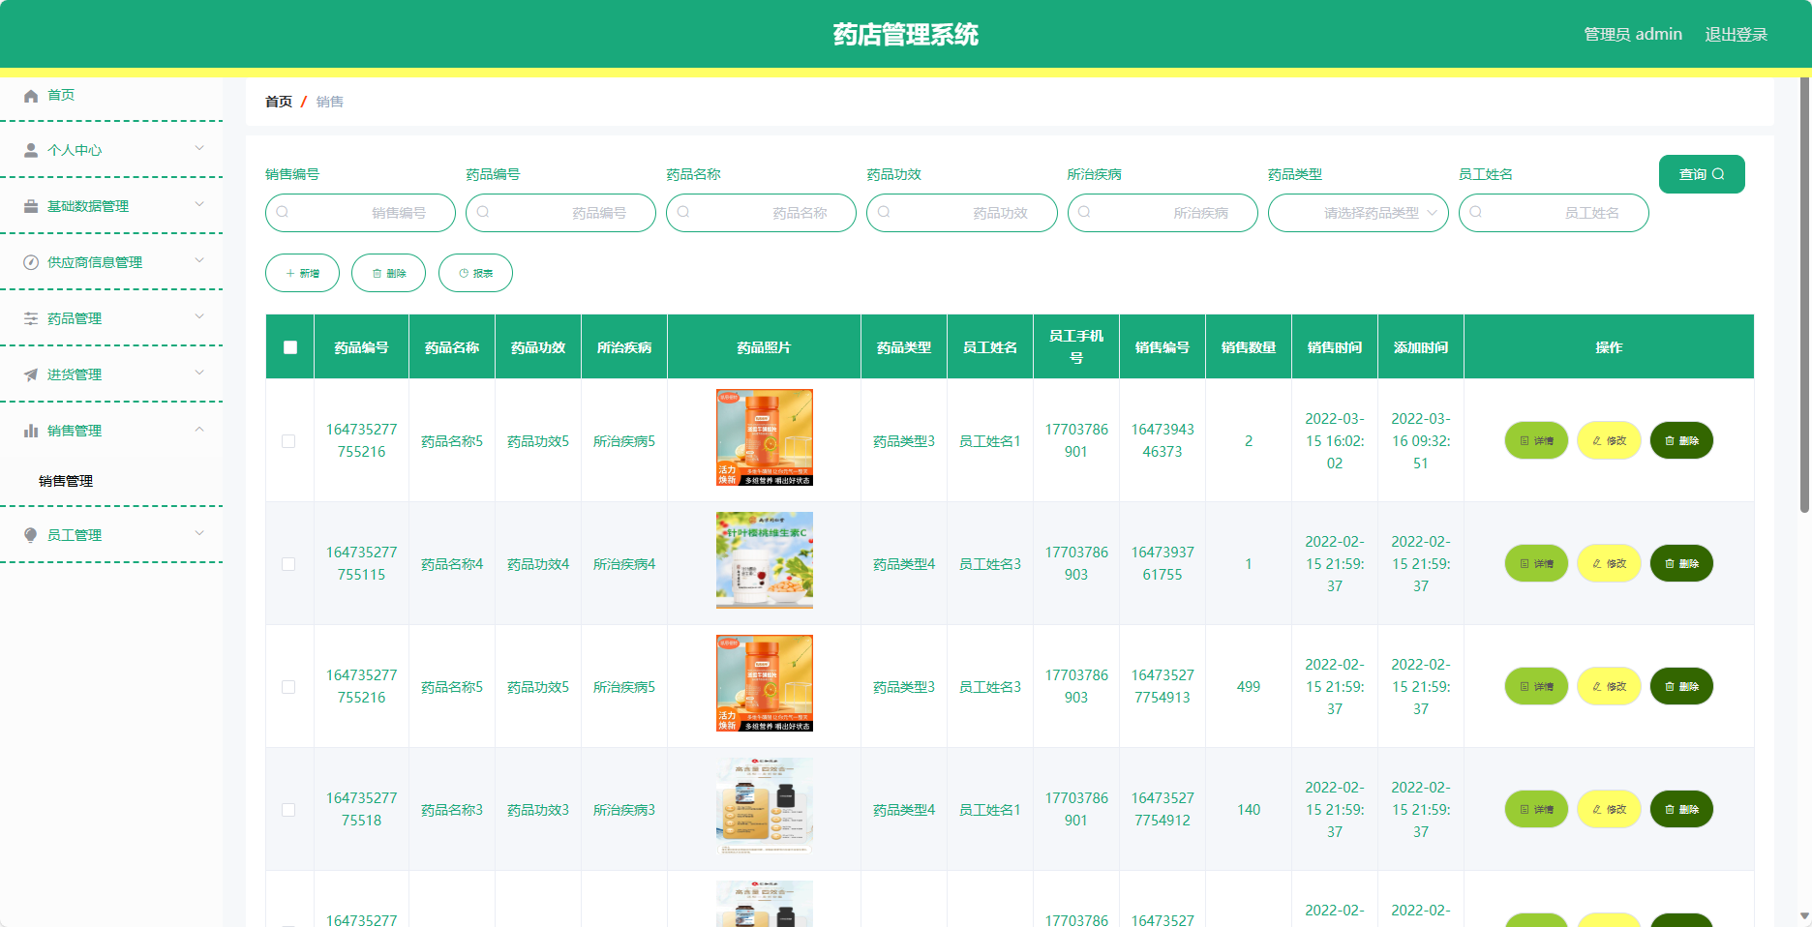Delete sale 1647394346373 row
Viewport: 1812px width, 927px height.
1681,440
